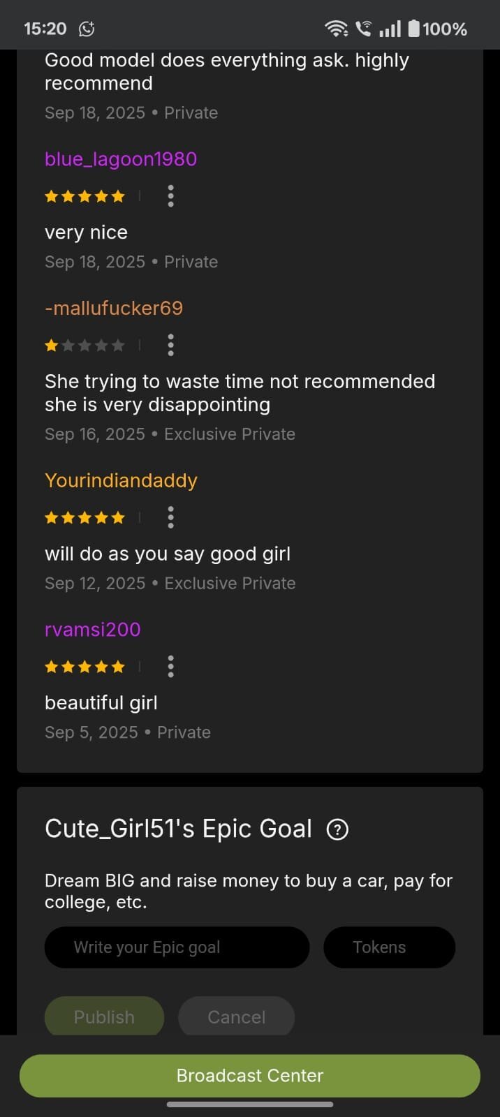The width and height of the screenshot is (500, 1117).
Task: Open Yourindiandaddy's user profile
Action: pyautogui.click(x=121, y=480)
